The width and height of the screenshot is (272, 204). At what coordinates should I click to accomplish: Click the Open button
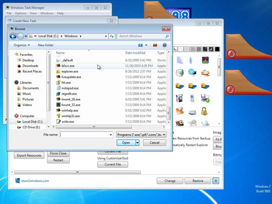(126, 143)
